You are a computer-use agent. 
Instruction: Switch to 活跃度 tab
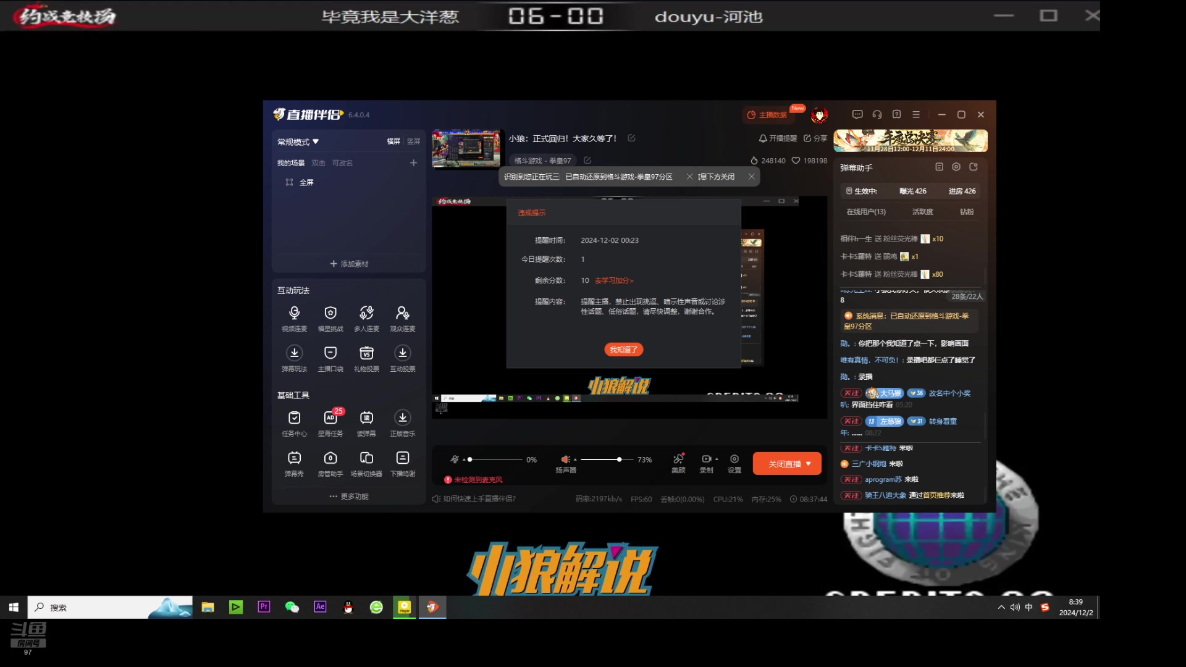(923, 212)
